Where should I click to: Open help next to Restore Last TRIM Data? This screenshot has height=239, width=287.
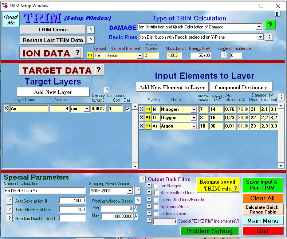[91, 40]
